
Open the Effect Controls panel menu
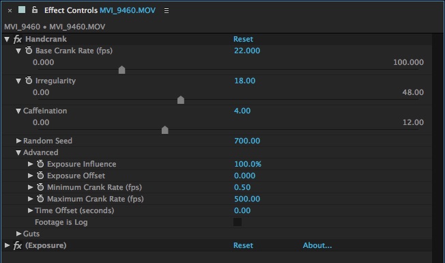pos(167,10)
